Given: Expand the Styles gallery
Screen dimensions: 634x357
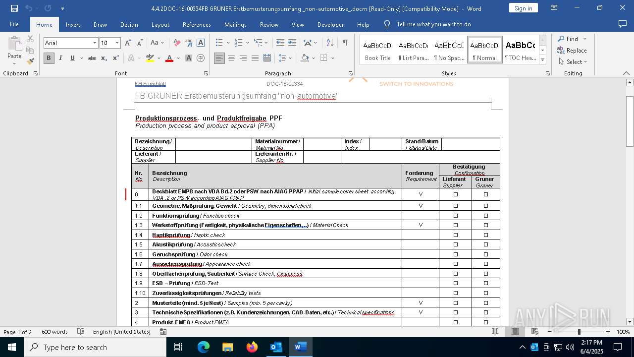Looking at the screenshot, I should tap(543, 60).
